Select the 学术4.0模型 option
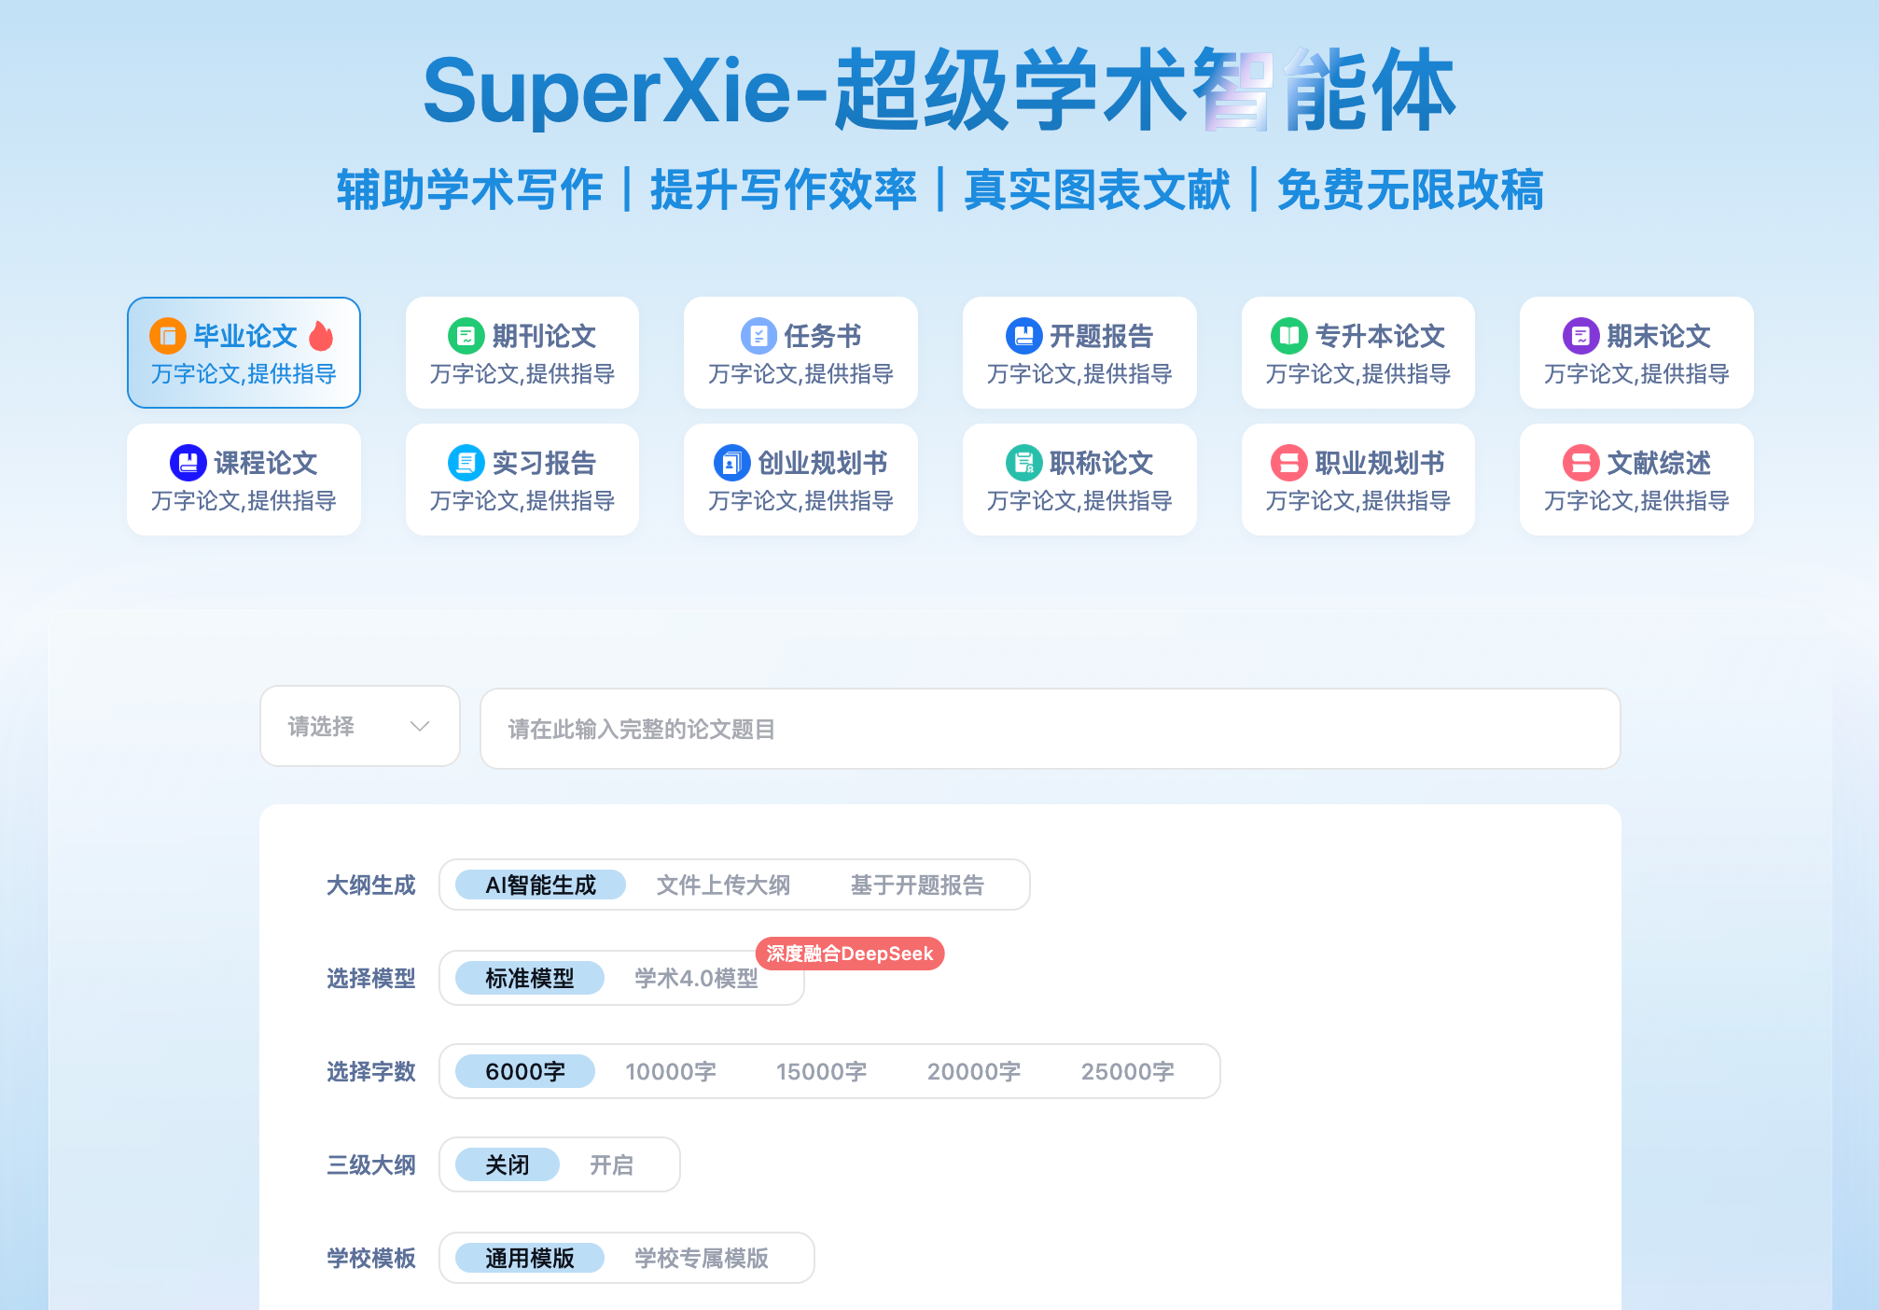The width and height of the screenshot is (1879, 1310). [x=696, y=978]
